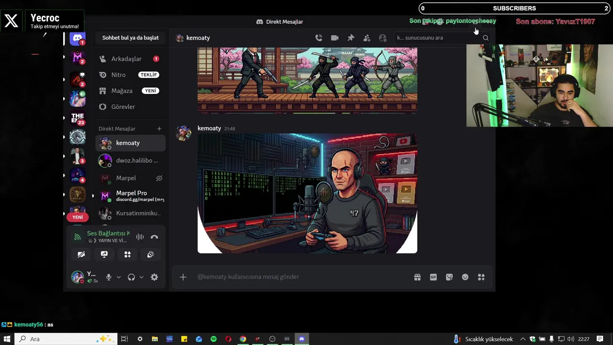The width and height of the screenshot is (613, 345).
Task: Open the Discord home direct messages icon
Action: coord(78,38)
